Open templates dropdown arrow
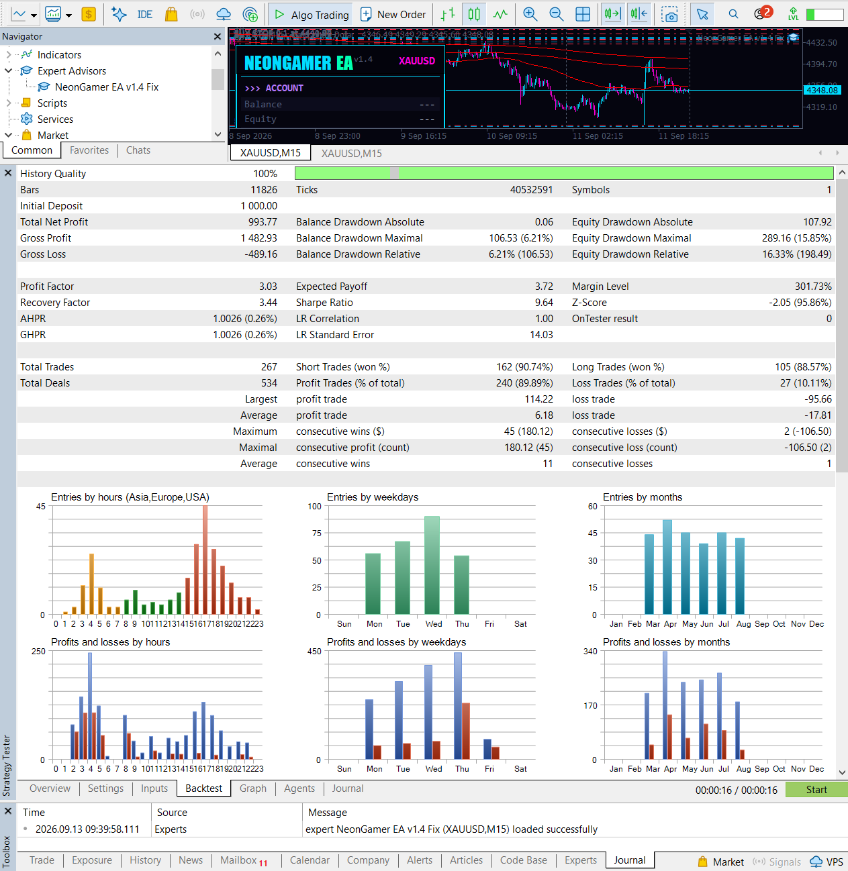 pos(68,15)
